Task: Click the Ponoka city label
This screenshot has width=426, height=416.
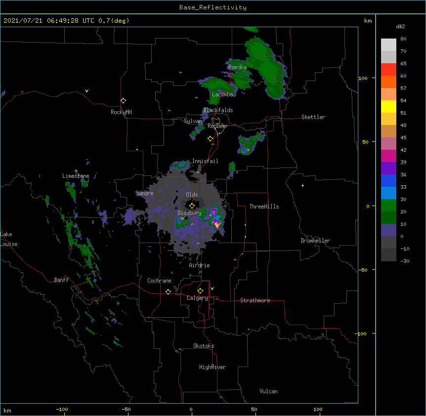Action: click(237, 67)
